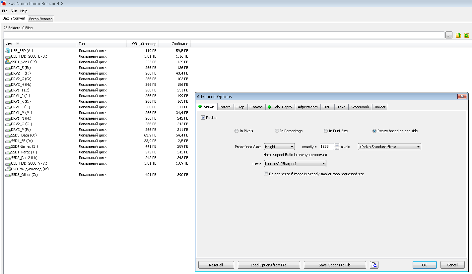Image resolution: width=472 pixels, height=274 pixels.
Task: Select the SSD4 Games (S:) drive
Action: [24, 146]
